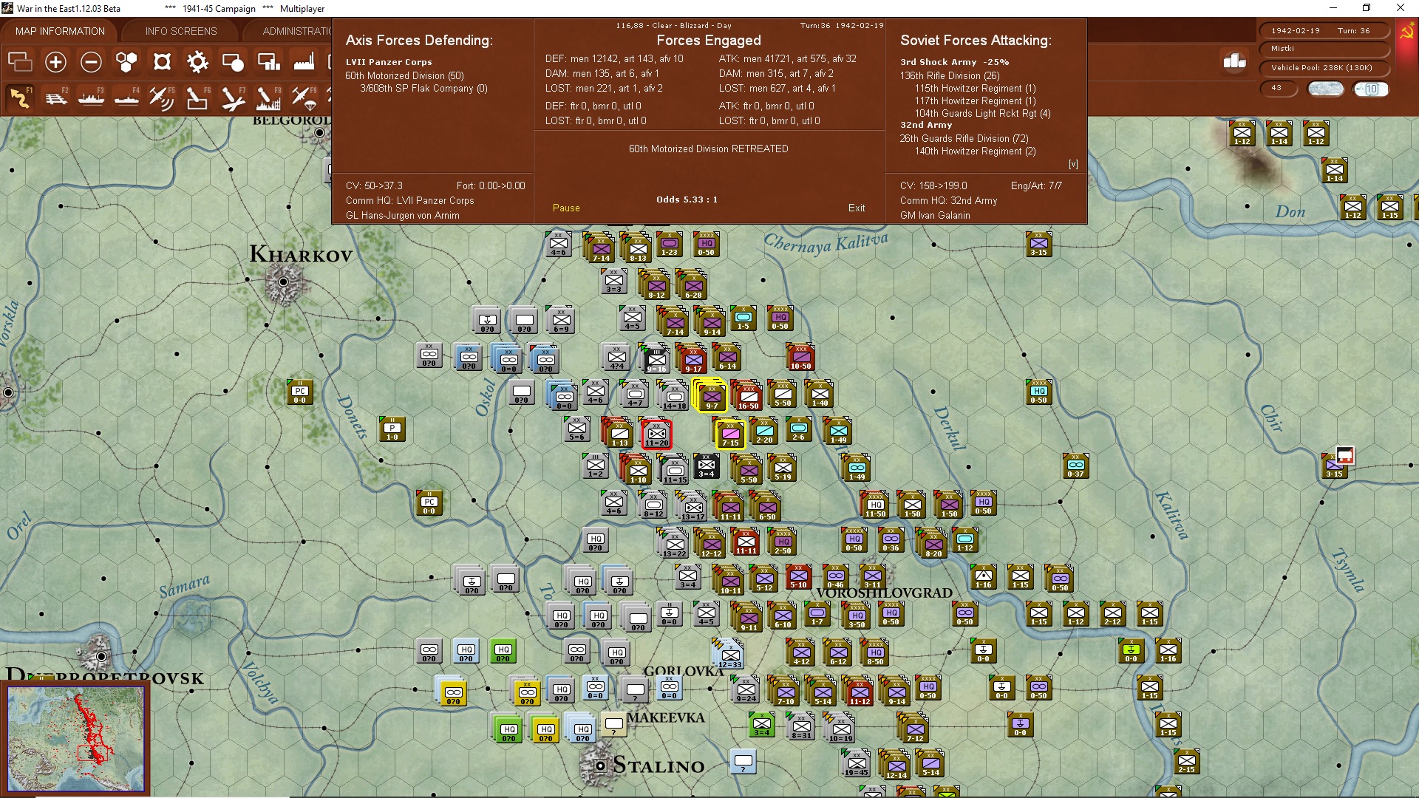Screen dimensions: 1419x798
Task: Toggle the [v] detail expander in combat report
Action: pyautogui.click(x=1073, y=164)
